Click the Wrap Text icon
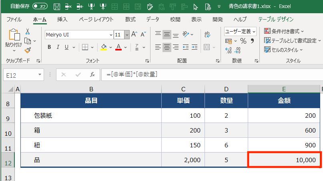Screen dimensions: 323x181 click(207, 34)
